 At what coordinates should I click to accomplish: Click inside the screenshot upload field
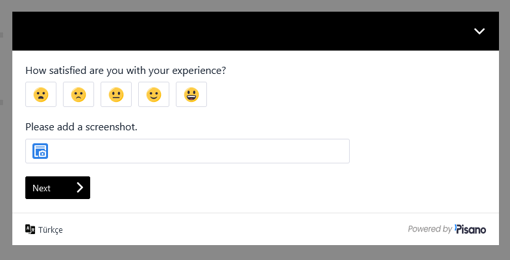coord(195,151)
